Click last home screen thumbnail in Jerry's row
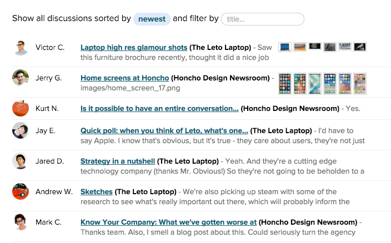Image resolution: width=391 pixels, height=243 pixels. (x=360, y=83)
